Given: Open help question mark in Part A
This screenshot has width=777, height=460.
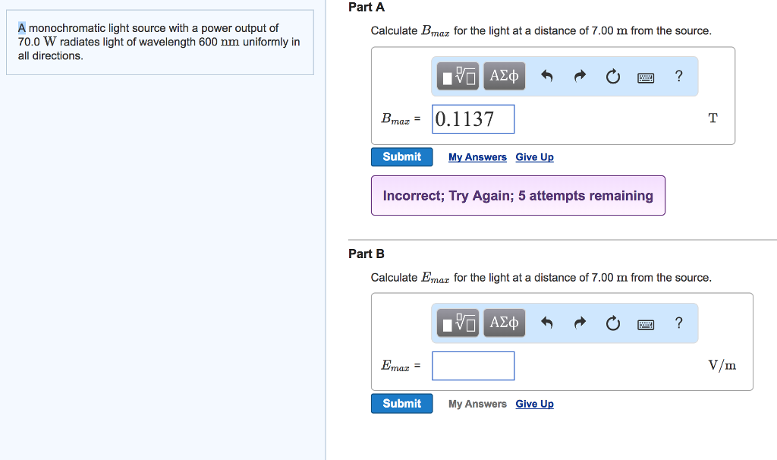Looking at the screenshot, I should [x=678, y=76].
